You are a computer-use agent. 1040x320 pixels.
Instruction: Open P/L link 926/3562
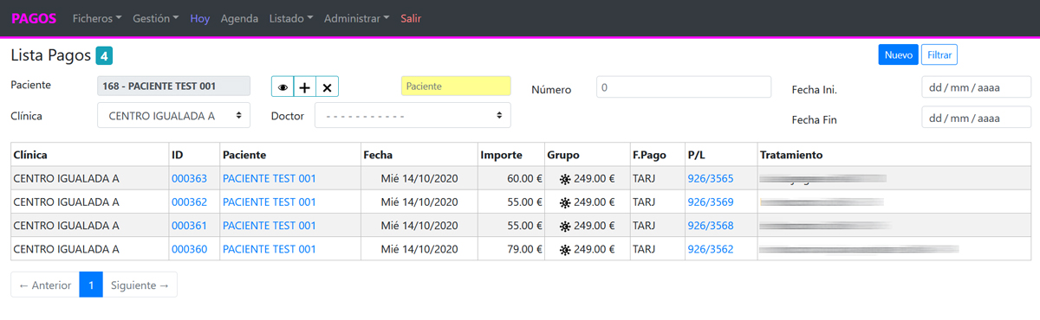click(x=711, y=249)
